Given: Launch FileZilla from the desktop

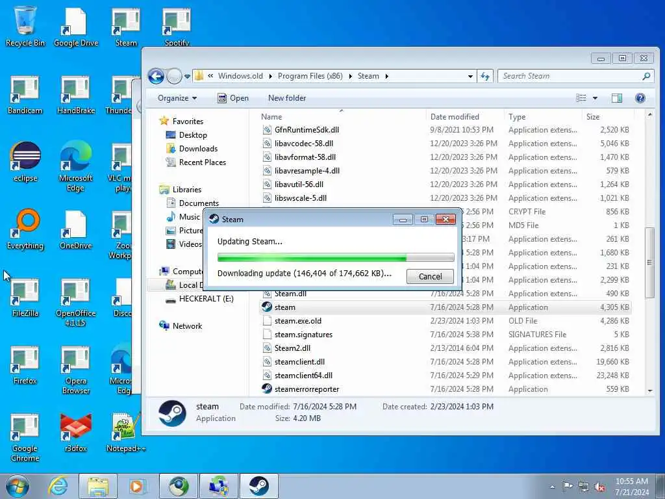Looking at the screenshot, I should click(25, 297).
